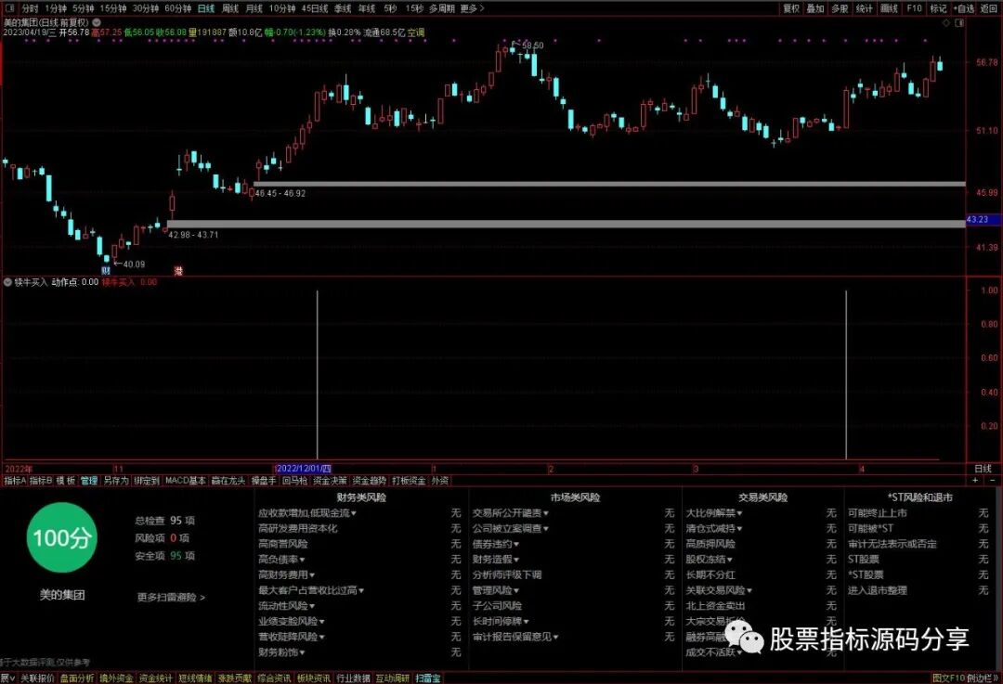This screenshot has height=684, width=1003.
Task: Click the 港 marker below the chart
Action: coord(177,271)
